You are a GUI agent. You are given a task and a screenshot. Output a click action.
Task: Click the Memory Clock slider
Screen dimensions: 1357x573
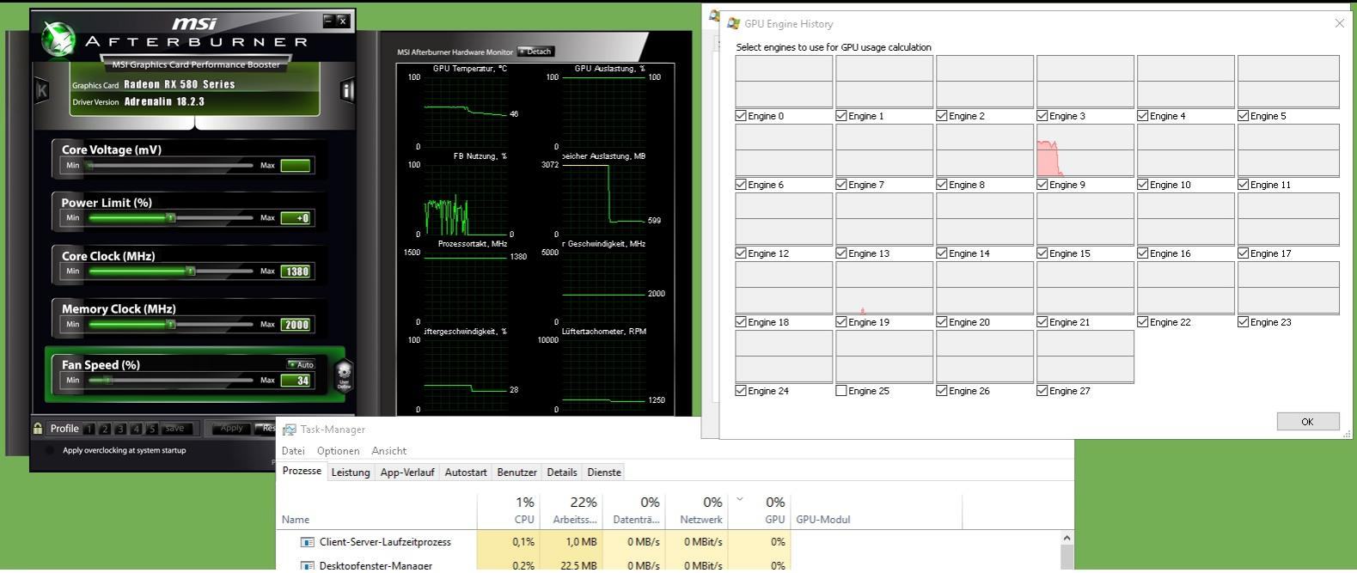coord(171,325)
